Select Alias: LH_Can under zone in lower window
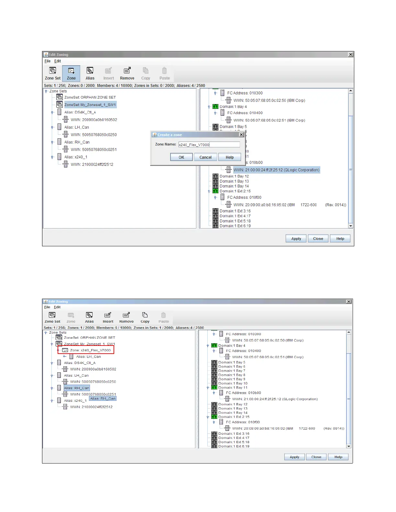Viewport: 396px width, 512px height. (x=89, y=357)
